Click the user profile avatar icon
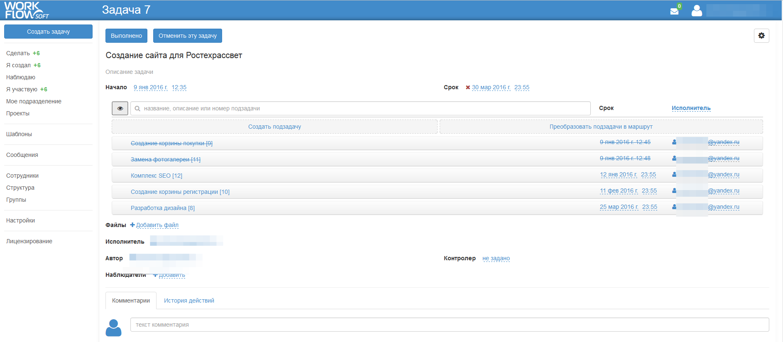This screenshot has height=342, width=783. pos(697,10)
